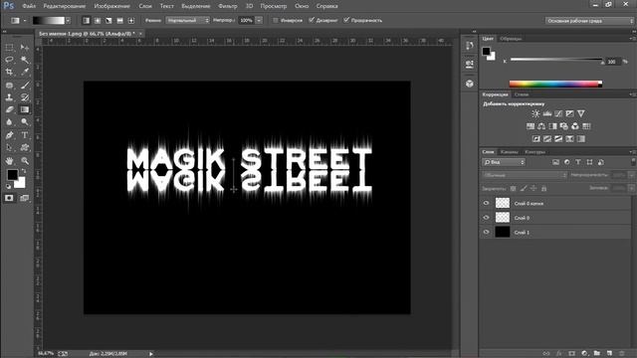
Task: Open the layer filter kind dropdown
Action: [504, 162]
